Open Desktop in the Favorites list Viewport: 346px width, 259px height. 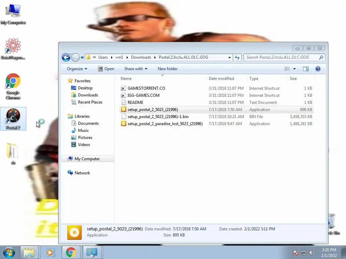tap(85, 88)
